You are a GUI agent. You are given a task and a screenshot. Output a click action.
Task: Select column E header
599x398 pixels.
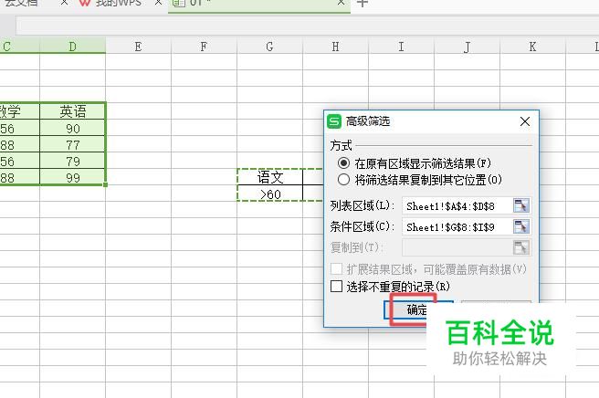pyautogui.click(x=138, y=47)
